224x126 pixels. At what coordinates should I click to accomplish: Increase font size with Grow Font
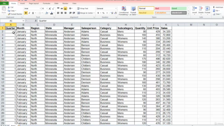coord(50,8)
